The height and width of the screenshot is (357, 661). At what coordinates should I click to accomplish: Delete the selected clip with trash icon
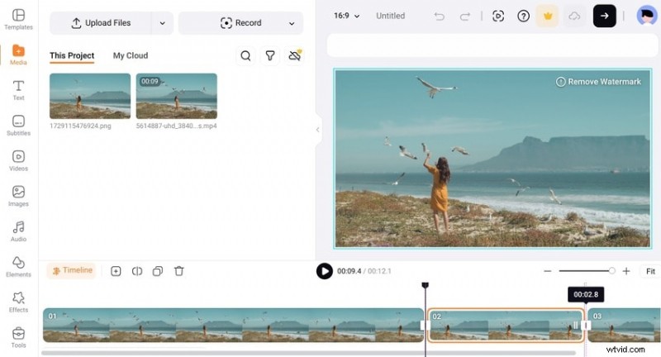tap(179, 271)
